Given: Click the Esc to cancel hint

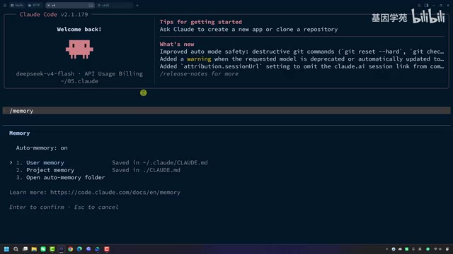Looking at the screenshot, I should (x=96, y=207).
